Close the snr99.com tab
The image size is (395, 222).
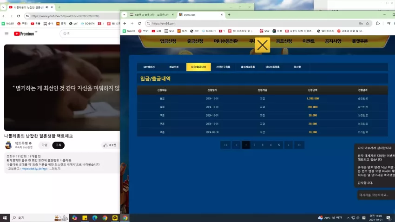pyautogui.click(x=222, y=14)
